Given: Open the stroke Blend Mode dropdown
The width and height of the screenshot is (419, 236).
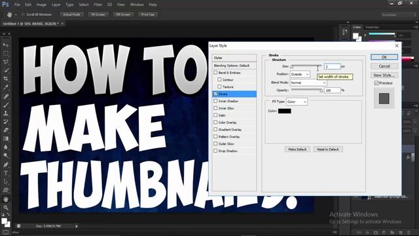Looking at the screenshot, I should (308, 83).
